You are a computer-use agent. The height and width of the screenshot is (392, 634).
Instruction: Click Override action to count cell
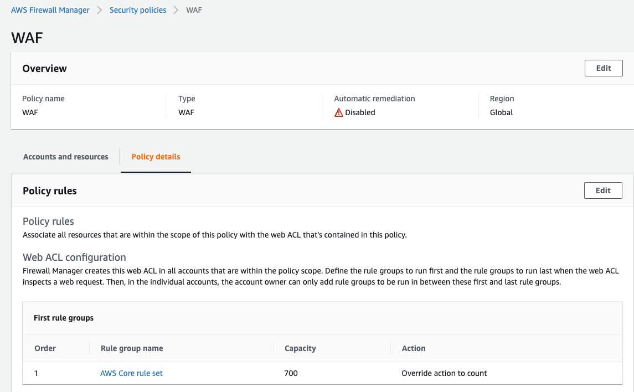[444, 373]
